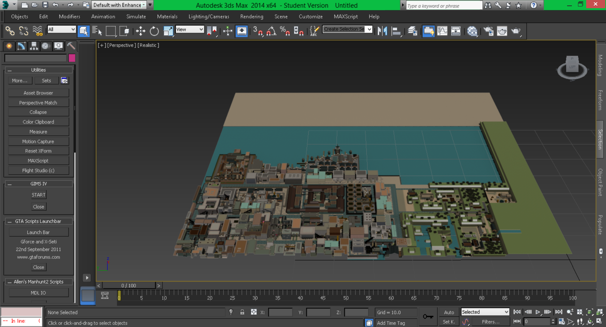Screen dimensions: 606x327
Task: Click Render Production teapot icon
Action: tap(516, 31)
